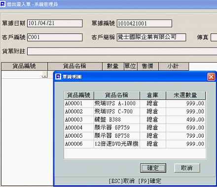Click the 單據編號 field 1010421001
217x187 pixels.
point(145,23)
